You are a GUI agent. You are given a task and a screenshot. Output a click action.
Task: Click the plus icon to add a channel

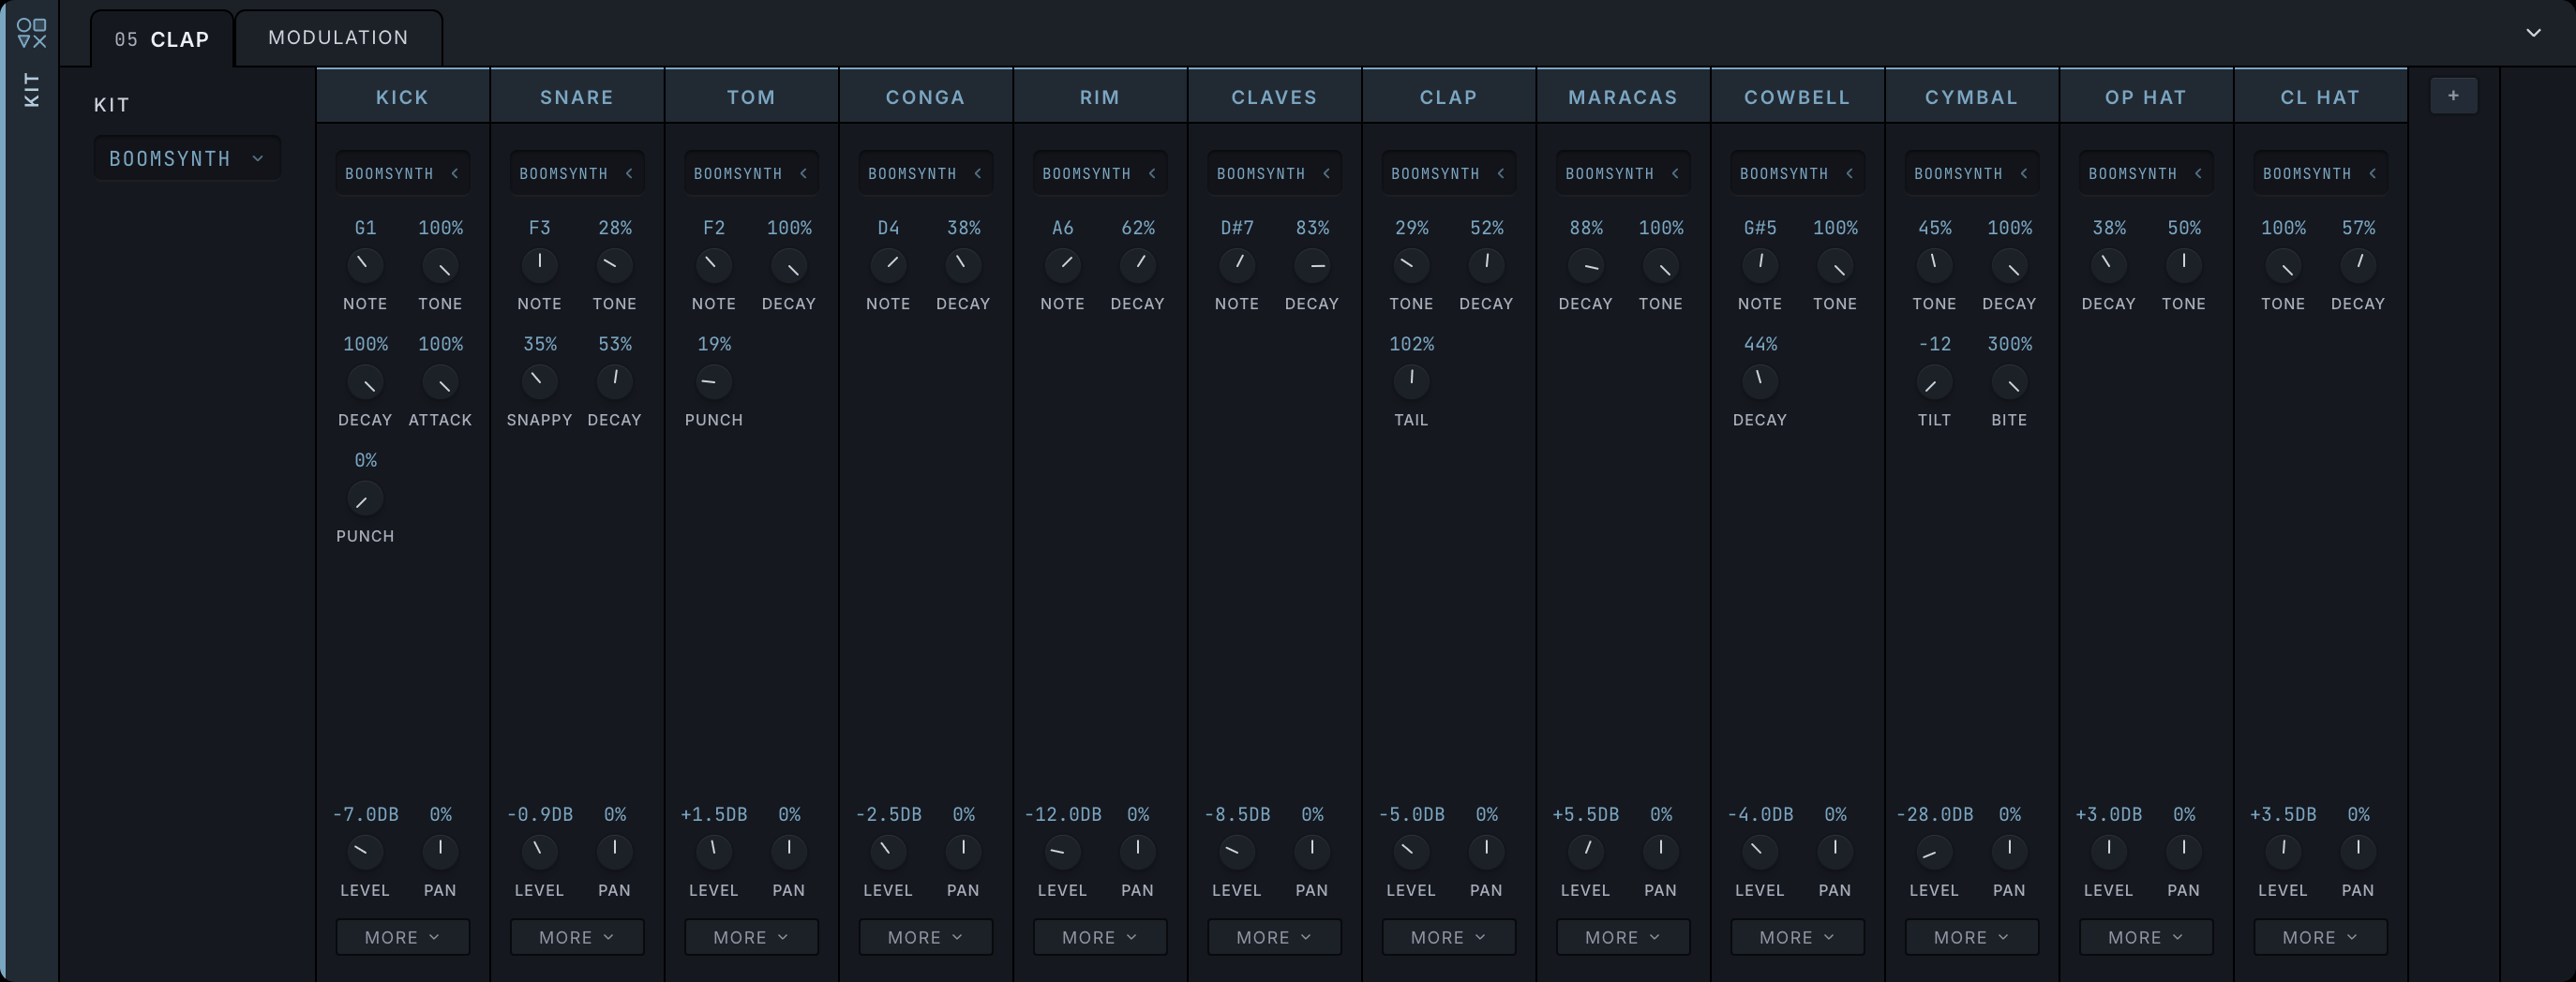pyautogui.click(x=2453, y=96)
